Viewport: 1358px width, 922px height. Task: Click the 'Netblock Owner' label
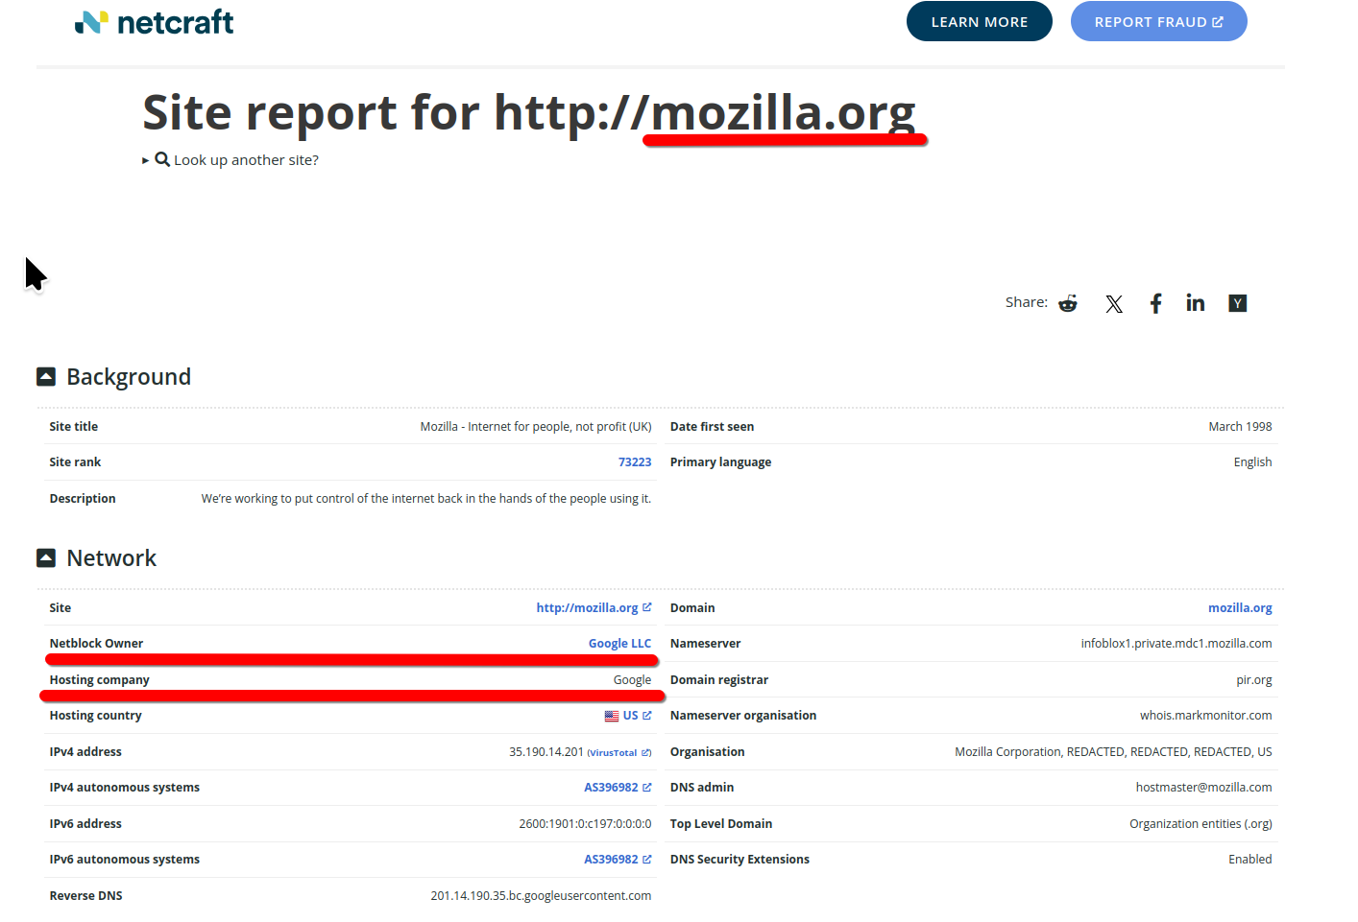96,644
